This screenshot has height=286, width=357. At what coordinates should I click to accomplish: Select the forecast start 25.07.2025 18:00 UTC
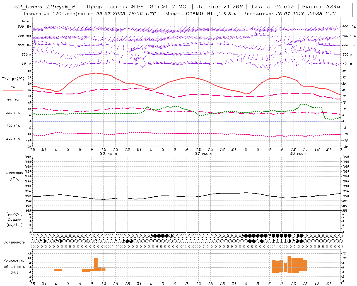tap(126, 13)
